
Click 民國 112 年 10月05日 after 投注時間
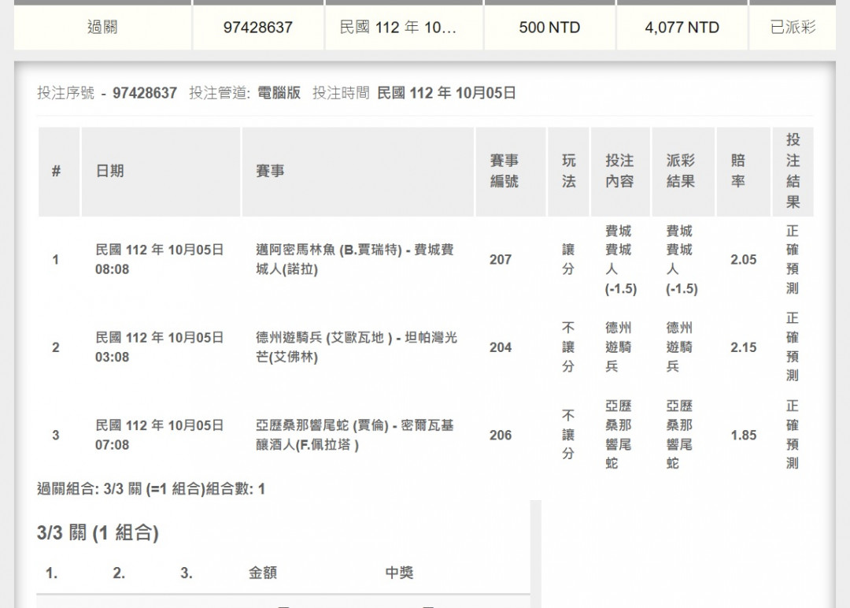pyautogui.click(x=446, y=93)
